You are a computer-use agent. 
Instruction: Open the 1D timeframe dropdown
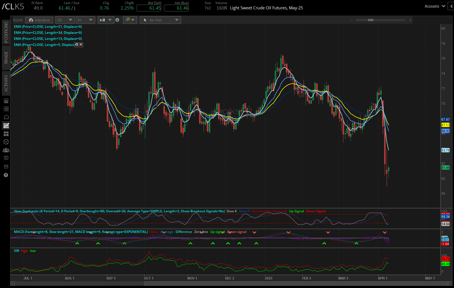pyautogui.click(x=65, y=20)
